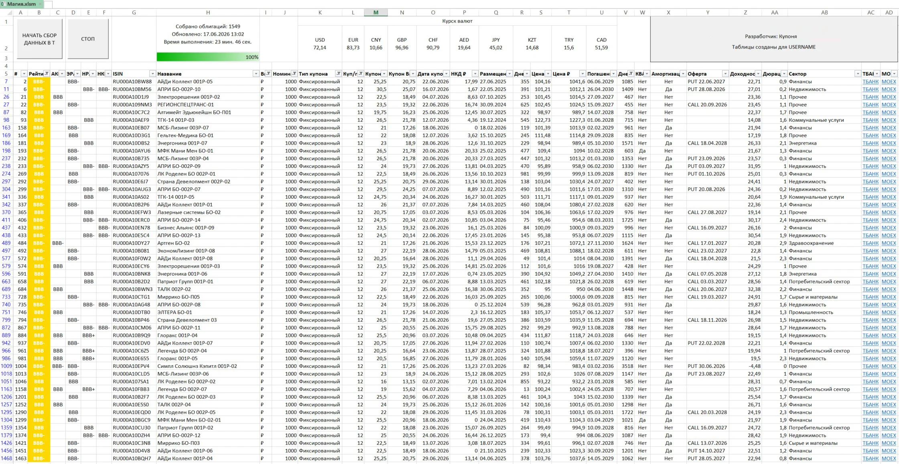
Task: Select ISIN cell RU000A10EPV4
Action: click(x=134, y=366)
